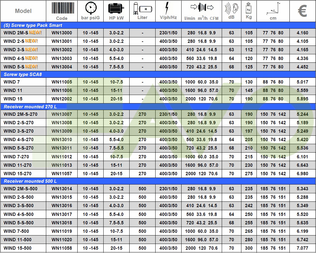Screen dimensions: 316x253
Task: Click the weight Kg header icon
Action: pos(249,8)
